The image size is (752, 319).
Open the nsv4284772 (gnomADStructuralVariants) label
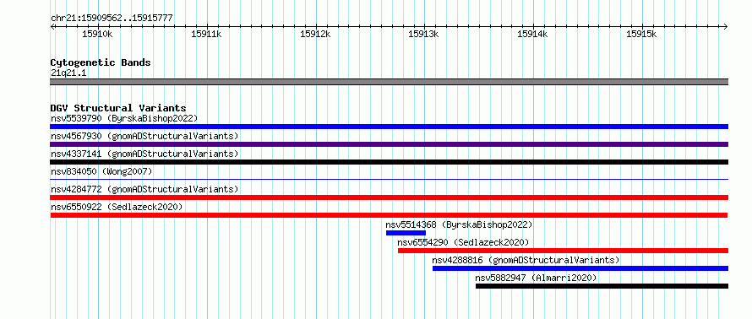coord(144,189)
